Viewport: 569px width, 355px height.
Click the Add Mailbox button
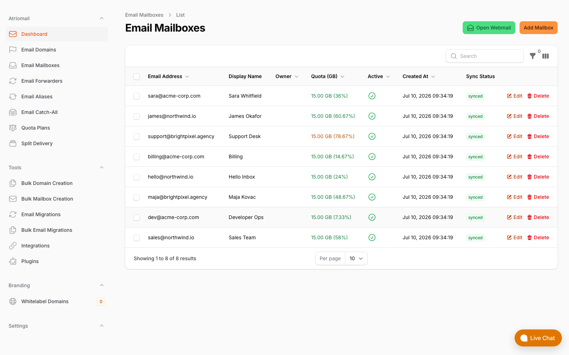[538, 28]
